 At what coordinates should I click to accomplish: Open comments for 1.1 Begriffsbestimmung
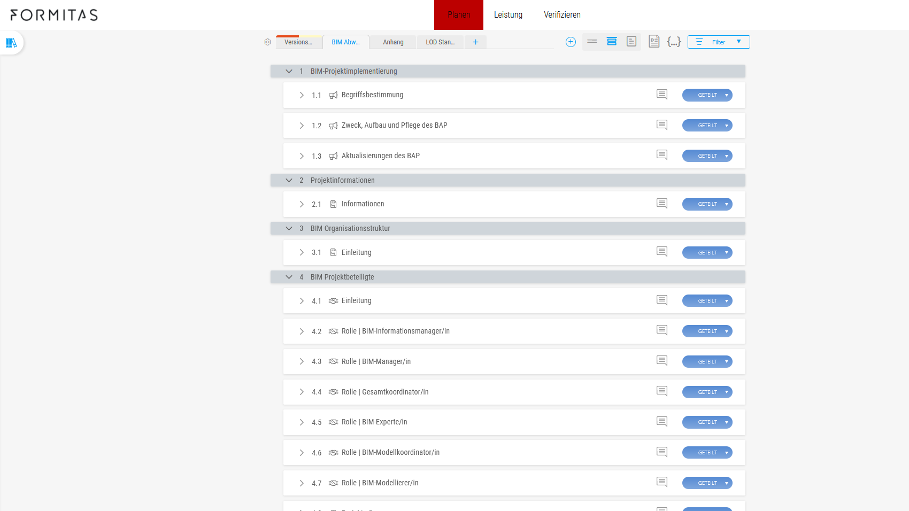(661, 94)
